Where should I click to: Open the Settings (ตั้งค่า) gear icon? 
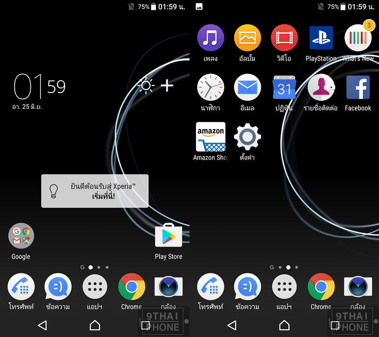click(x=247, y=137)
